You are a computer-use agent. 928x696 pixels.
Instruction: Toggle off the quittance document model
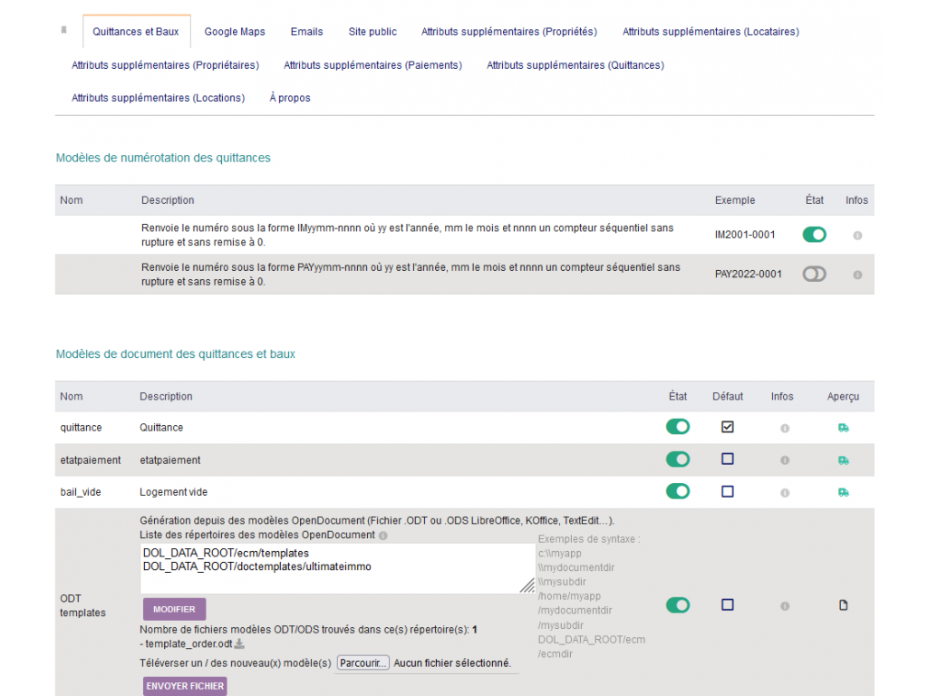point(678,427)
